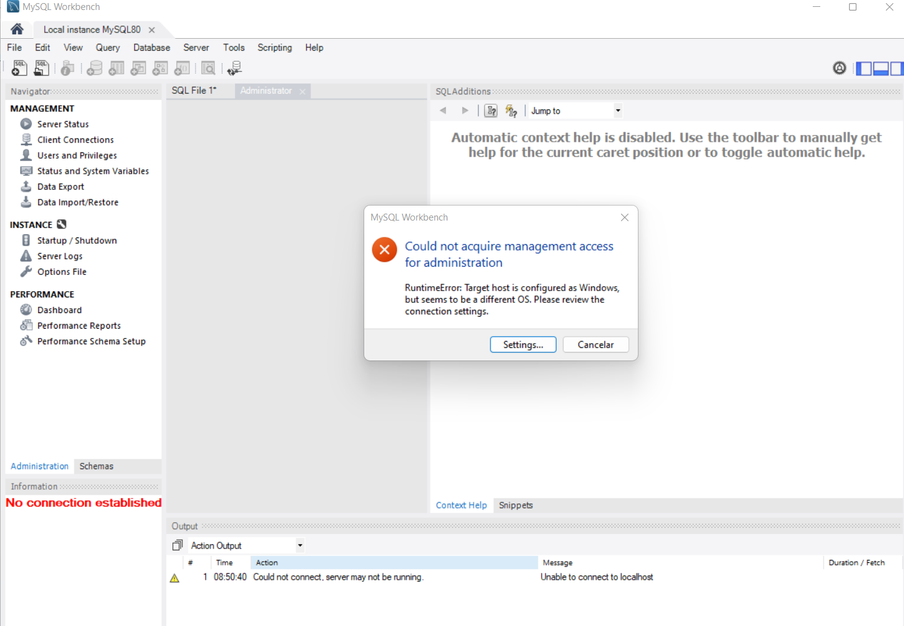The image size is (904, 626).
Task: Open the Scripting menu
Action: (x=275, y=47)
